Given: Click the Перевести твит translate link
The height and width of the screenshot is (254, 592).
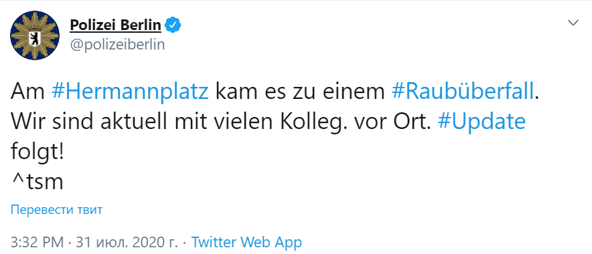Looking at the screenshot, I should pos(57,209).
